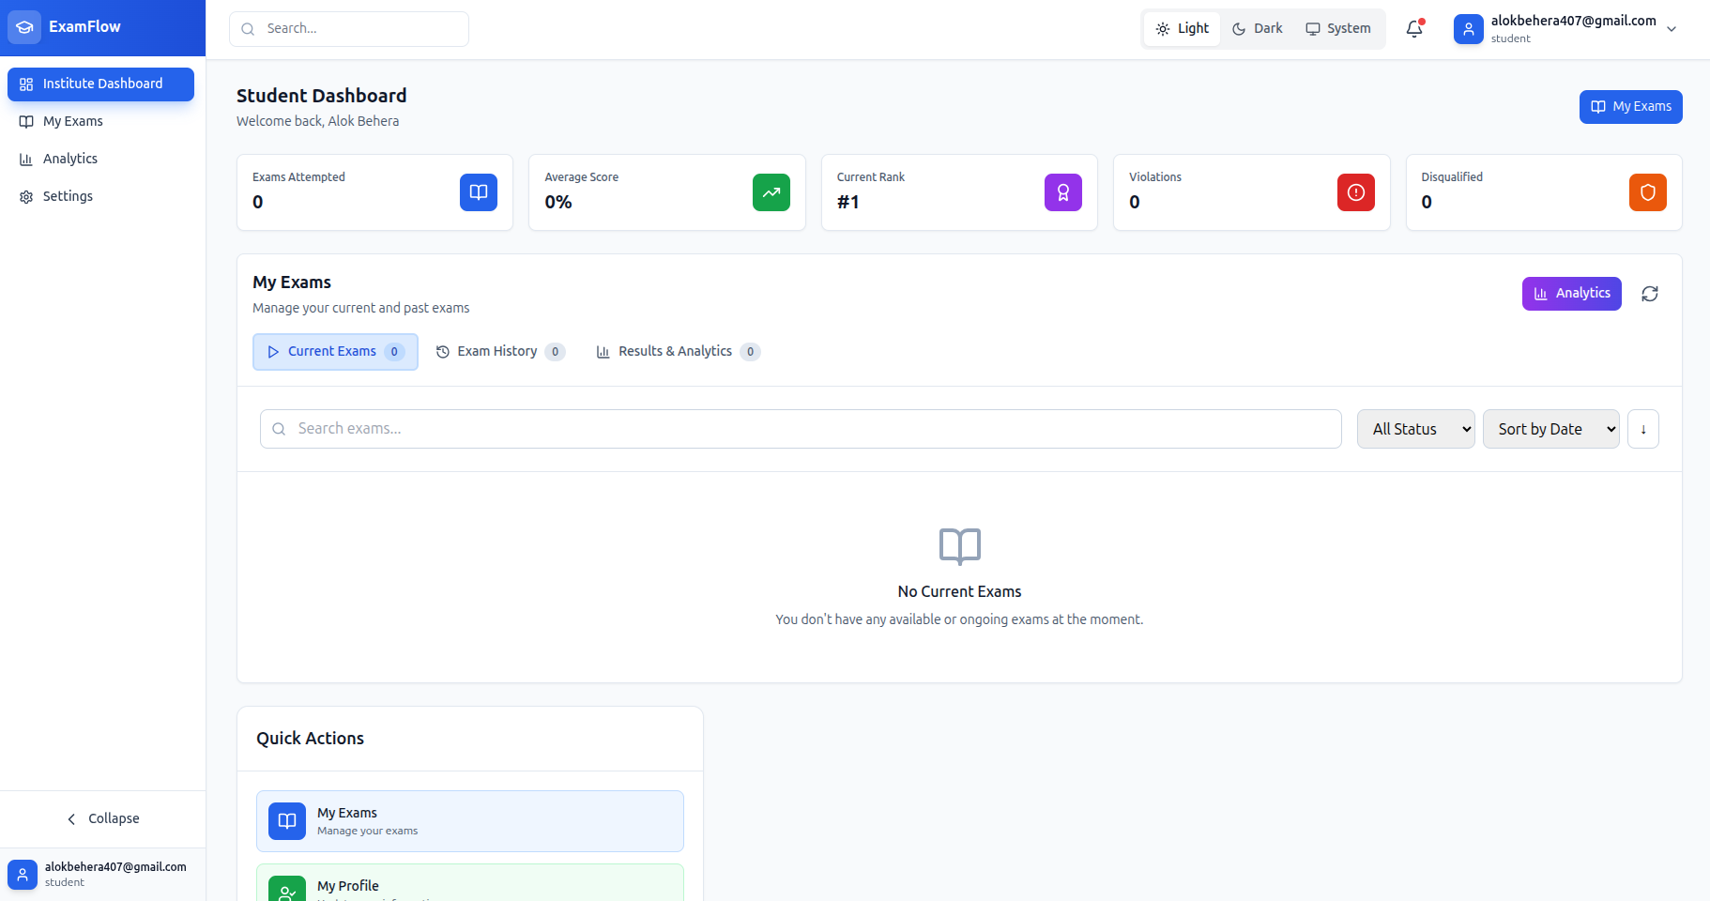1710x901 pixels.
Task: Open notifications via the bell icon
Action: click(1414, 29)
